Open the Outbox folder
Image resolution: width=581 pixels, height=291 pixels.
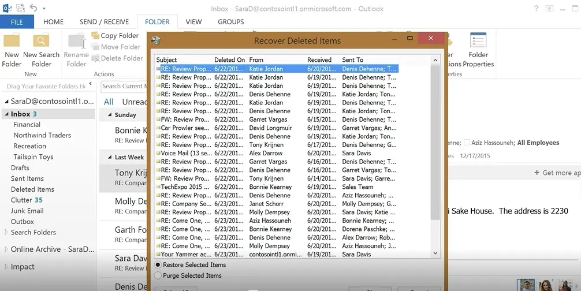click(22, 221)
